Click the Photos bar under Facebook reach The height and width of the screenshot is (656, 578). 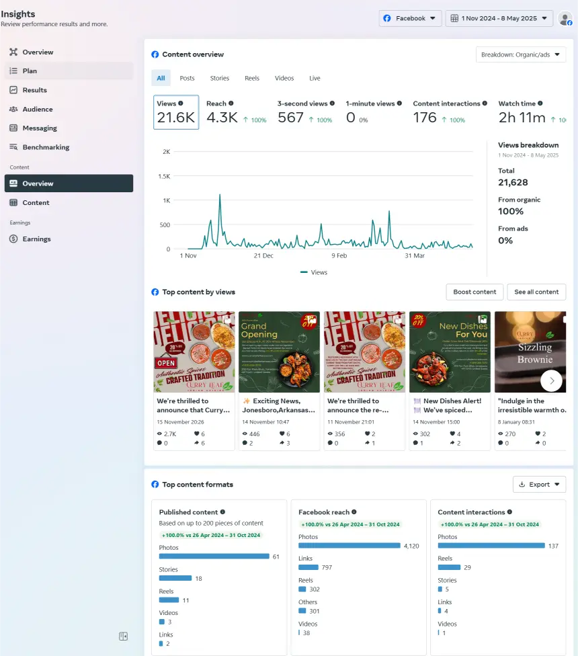click(x=349, y=546)
